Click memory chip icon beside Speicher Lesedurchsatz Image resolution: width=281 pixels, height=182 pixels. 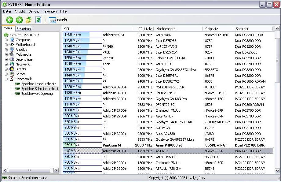[x=18, y=84]
